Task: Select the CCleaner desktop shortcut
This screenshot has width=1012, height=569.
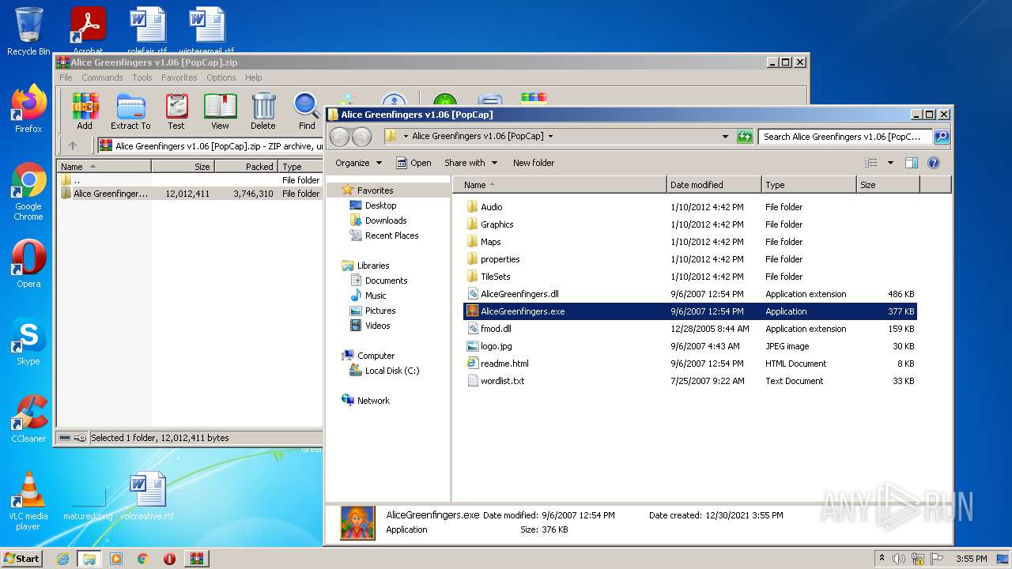Action: [28, 418]
